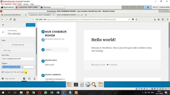Click Charlie Root user menu
The width and height of the screenshot is (170, 95).
164,7
